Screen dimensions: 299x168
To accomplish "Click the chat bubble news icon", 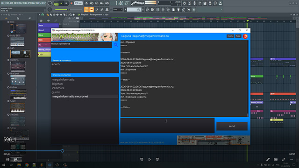I will coord(215,3).
